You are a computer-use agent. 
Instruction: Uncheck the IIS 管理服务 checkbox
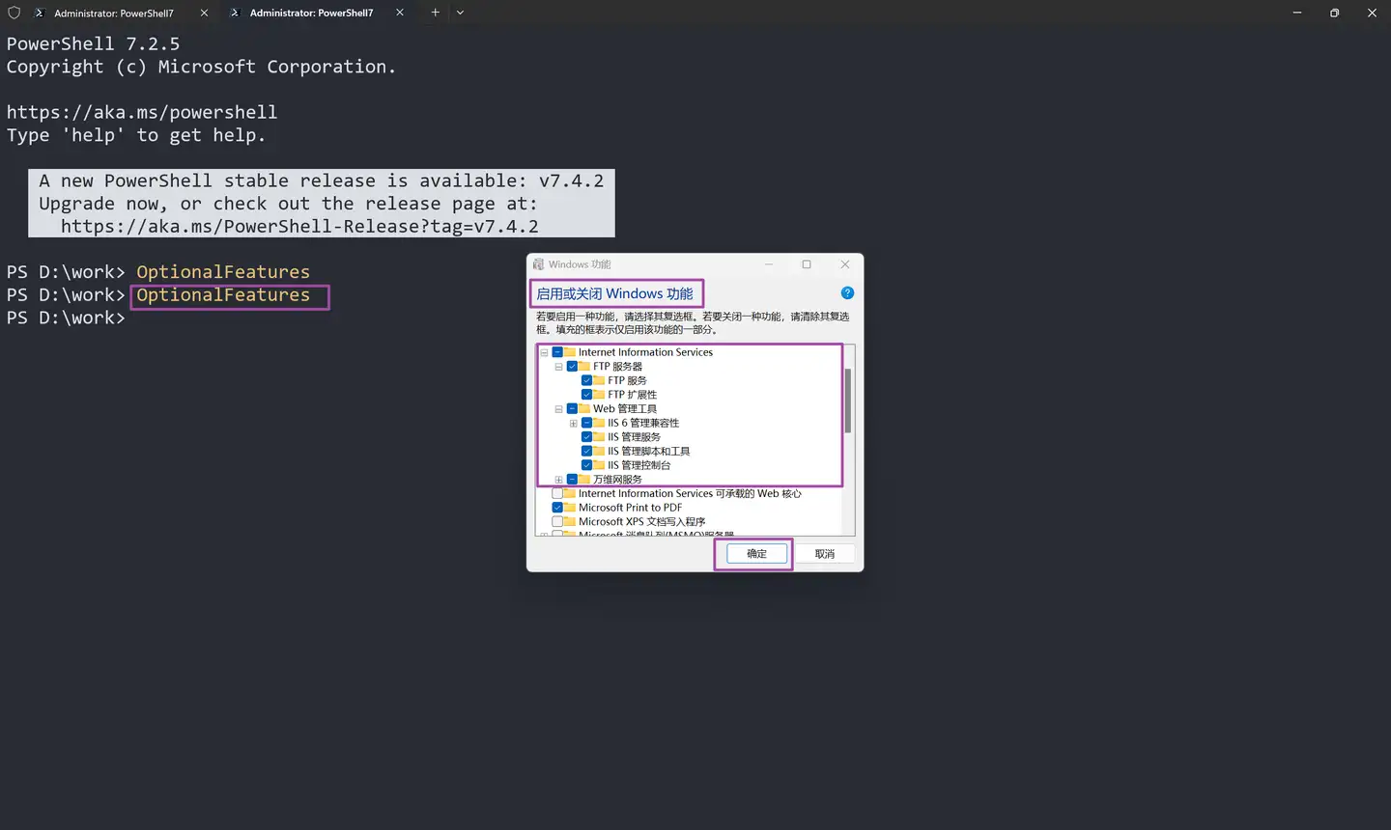click(586, 437)
